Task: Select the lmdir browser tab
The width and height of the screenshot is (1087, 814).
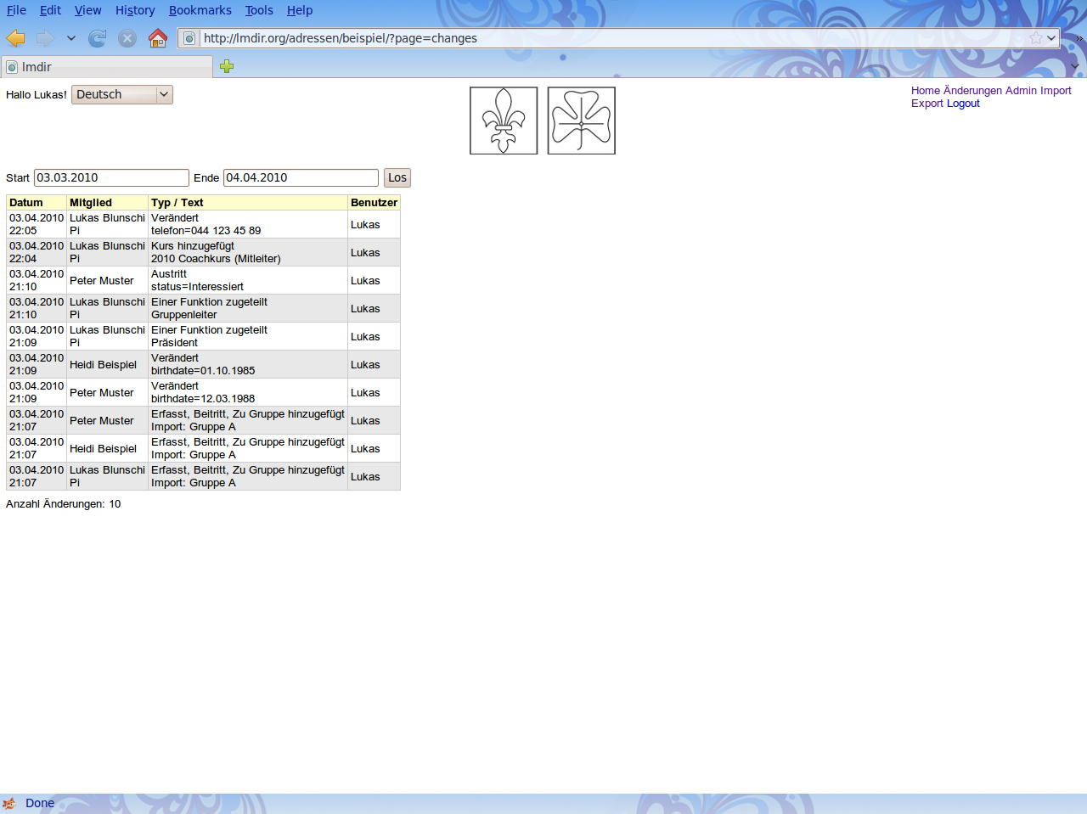Action: tap(106, 67)
